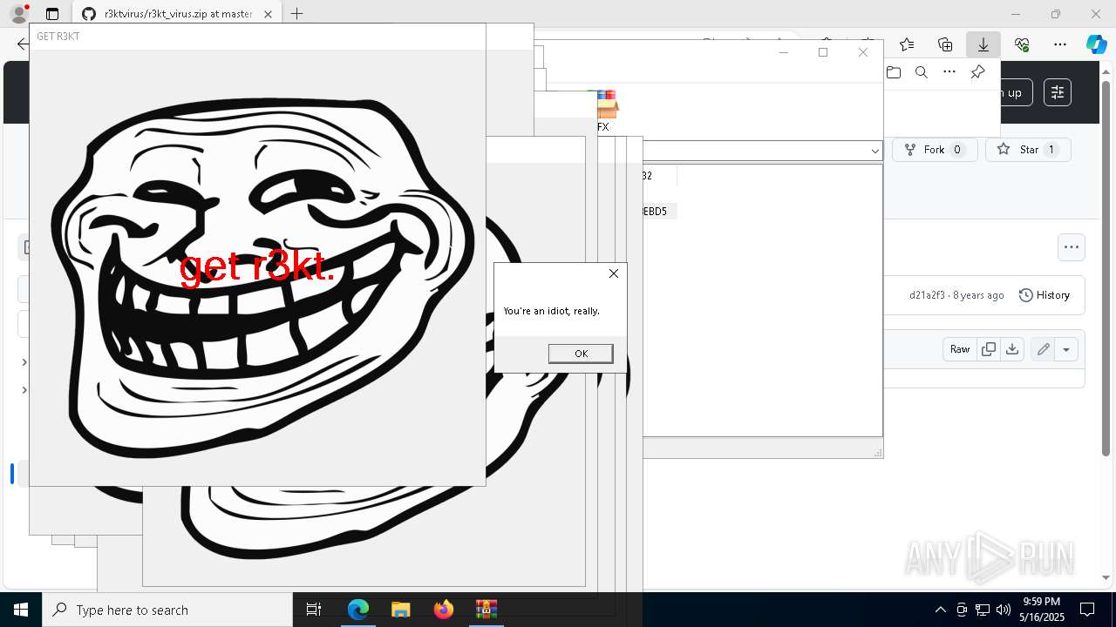The image size is (1116, 627).
Task: Open the notification center
Action: point(1087,610)
